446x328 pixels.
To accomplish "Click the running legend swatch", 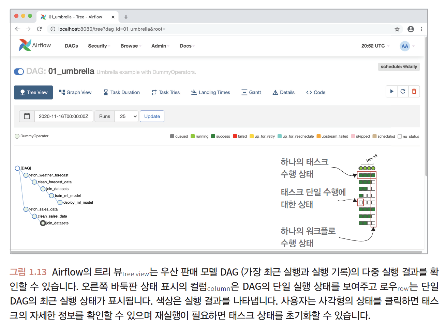I will pos(193,136).
